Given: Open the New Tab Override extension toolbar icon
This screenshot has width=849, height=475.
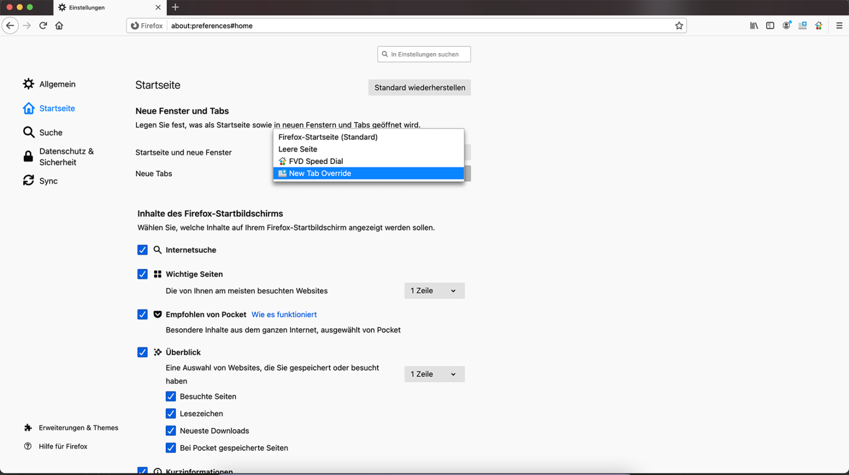Looking at the screenshot, I should [x=803, y=25].
